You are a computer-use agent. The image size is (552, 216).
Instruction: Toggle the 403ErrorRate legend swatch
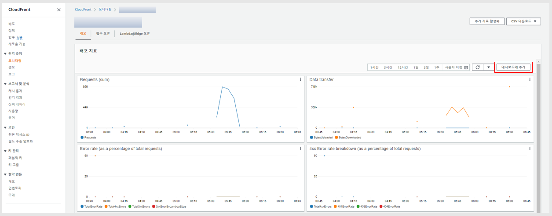(x=358, y=206)
